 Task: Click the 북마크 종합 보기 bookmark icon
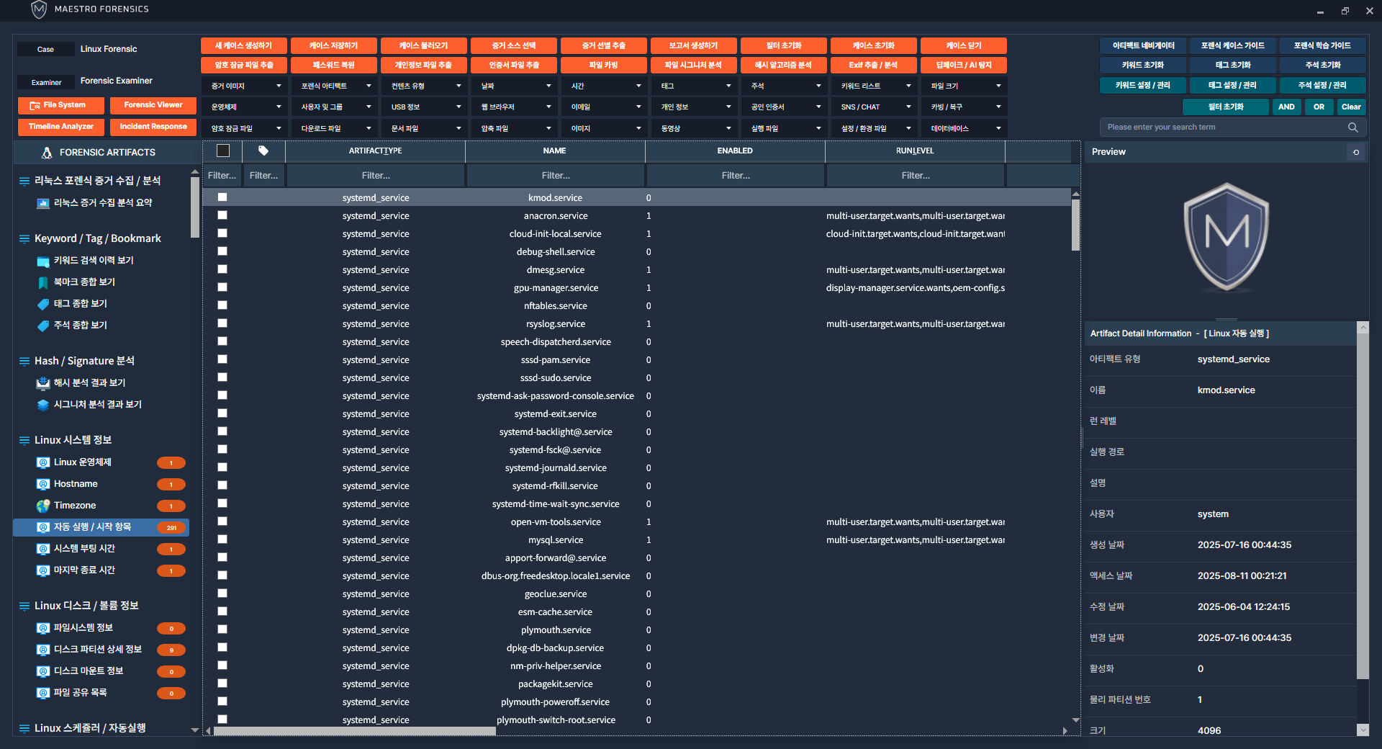[43, 282]
